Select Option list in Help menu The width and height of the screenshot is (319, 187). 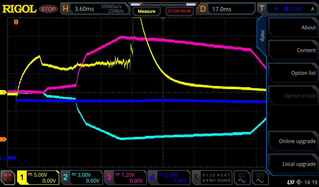tap(293, 73)
